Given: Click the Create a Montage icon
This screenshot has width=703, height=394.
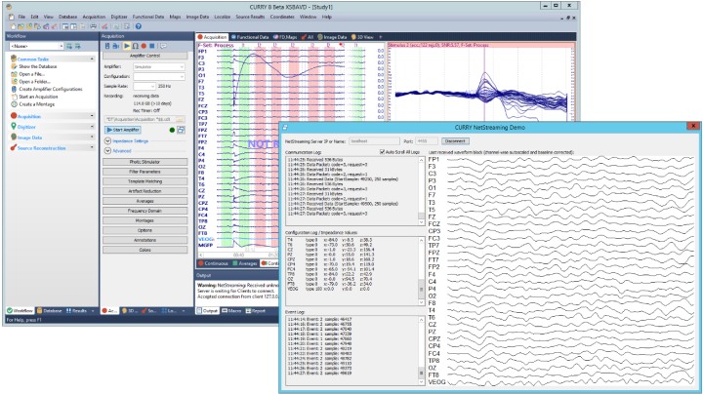Looking at the screenshot, I should [x=14, y=104].
